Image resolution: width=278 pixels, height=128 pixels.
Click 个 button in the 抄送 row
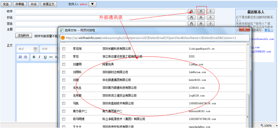(211, 18)
